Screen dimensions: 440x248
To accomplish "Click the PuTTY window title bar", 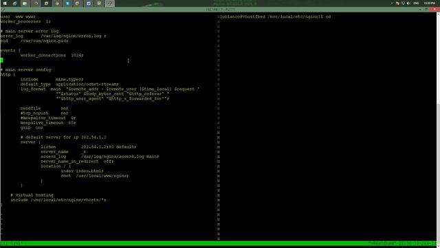I will (x=220, y=10).
